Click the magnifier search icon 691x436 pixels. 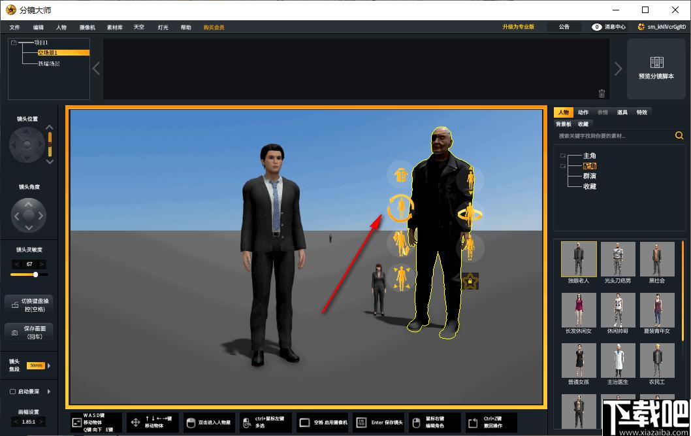click(679, 136)
